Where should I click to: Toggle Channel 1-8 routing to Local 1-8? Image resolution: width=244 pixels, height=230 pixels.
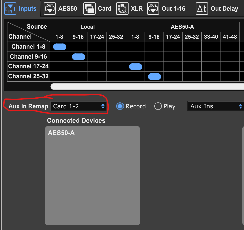click(60, 47)
